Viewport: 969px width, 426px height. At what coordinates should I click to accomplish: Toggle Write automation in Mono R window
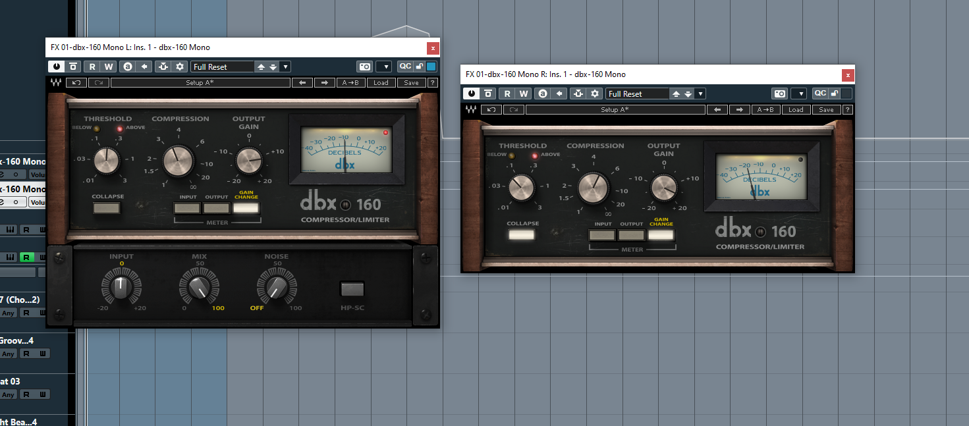524,93
